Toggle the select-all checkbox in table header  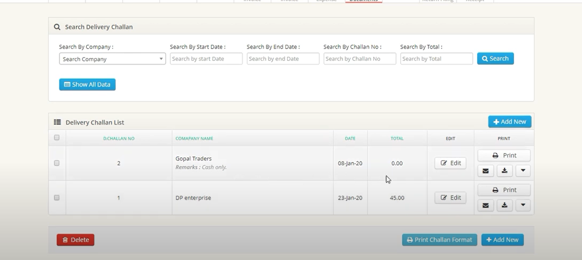coord(56,137)
